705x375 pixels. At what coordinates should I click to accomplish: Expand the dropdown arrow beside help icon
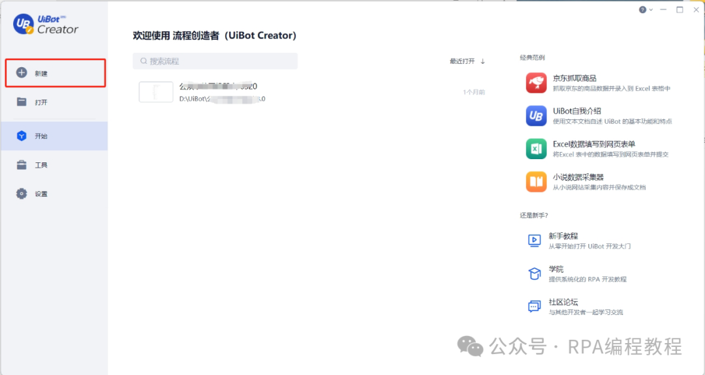(651, 10)
